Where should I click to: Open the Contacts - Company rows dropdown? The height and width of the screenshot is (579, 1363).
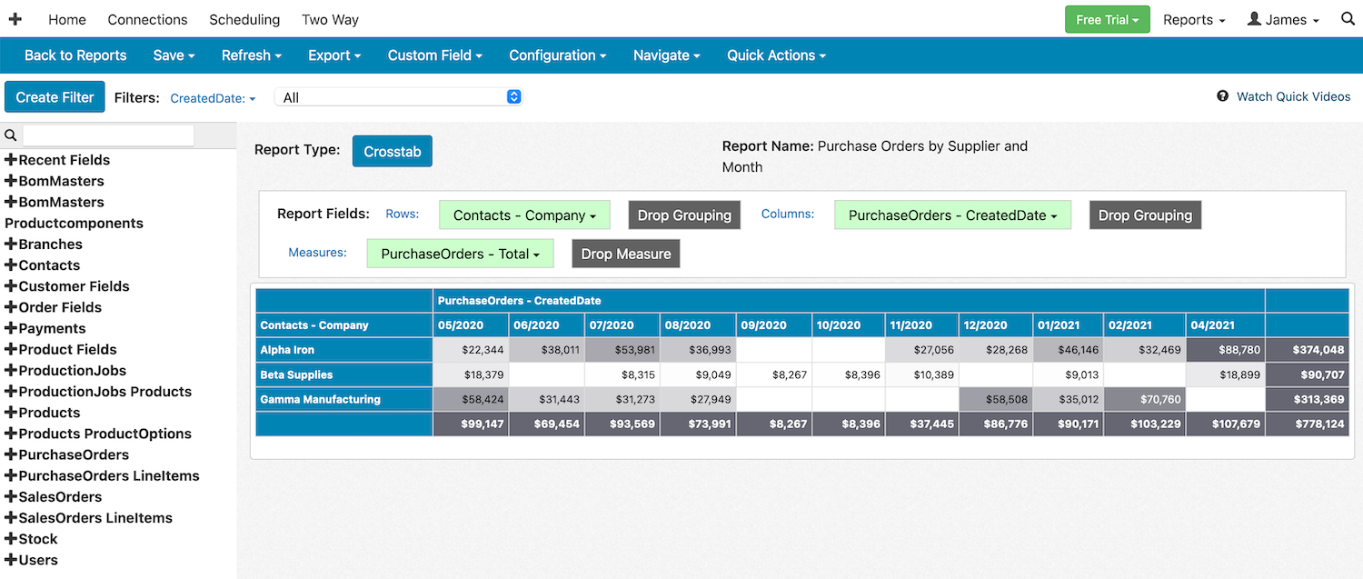click(524, 215)
